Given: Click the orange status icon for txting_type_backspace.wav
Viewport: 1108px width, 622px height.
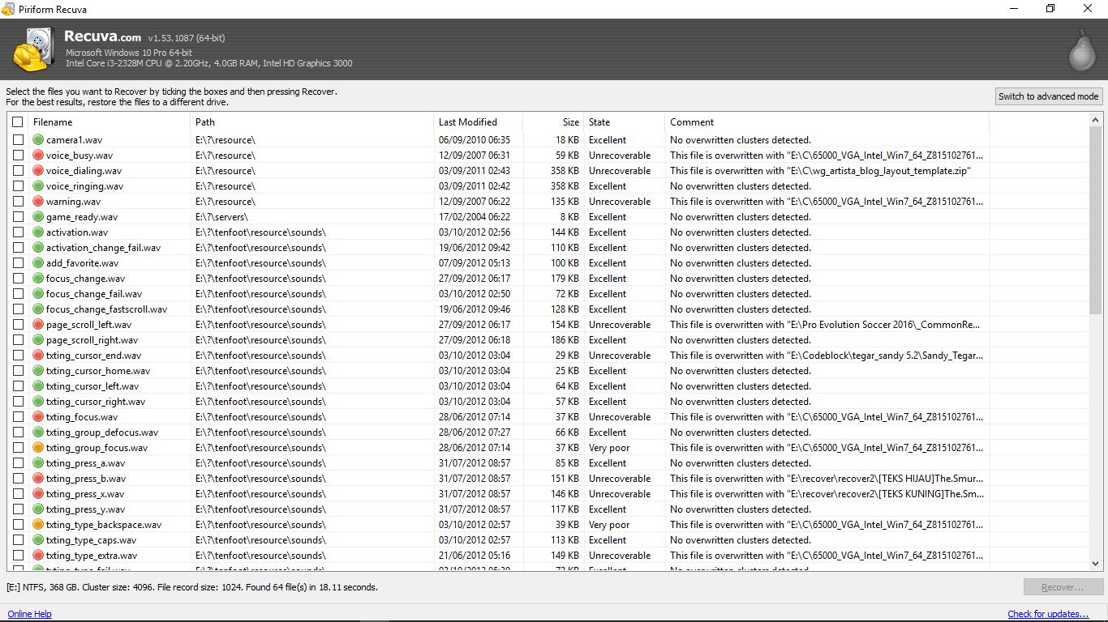Looking at the screenshot, I should [x=38, y=525].
